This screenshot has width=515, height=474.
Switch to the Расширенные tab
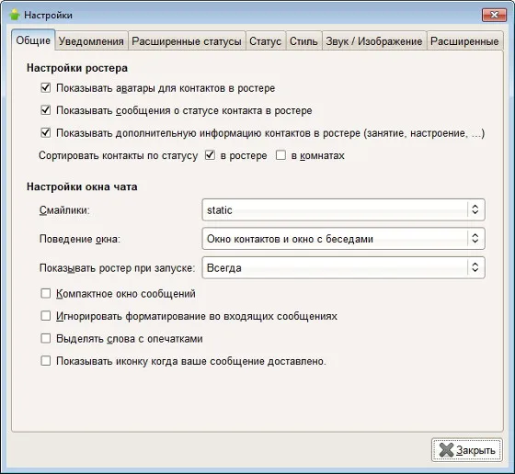(464, 41)
